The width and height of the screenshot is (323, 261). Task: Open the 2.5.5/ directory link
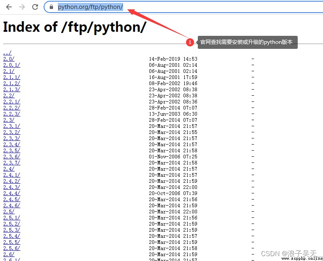coord(12,242)
